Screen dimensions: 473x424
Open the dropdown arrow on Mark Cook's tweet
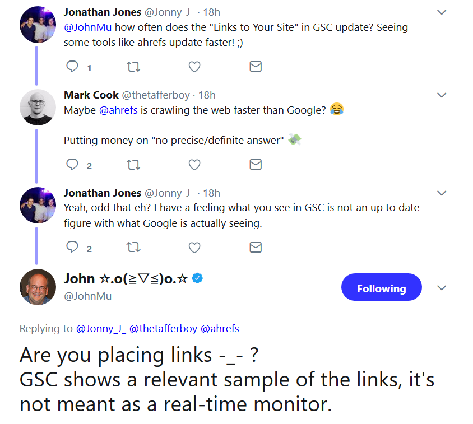pyautogui.click(x=442, y=95)
